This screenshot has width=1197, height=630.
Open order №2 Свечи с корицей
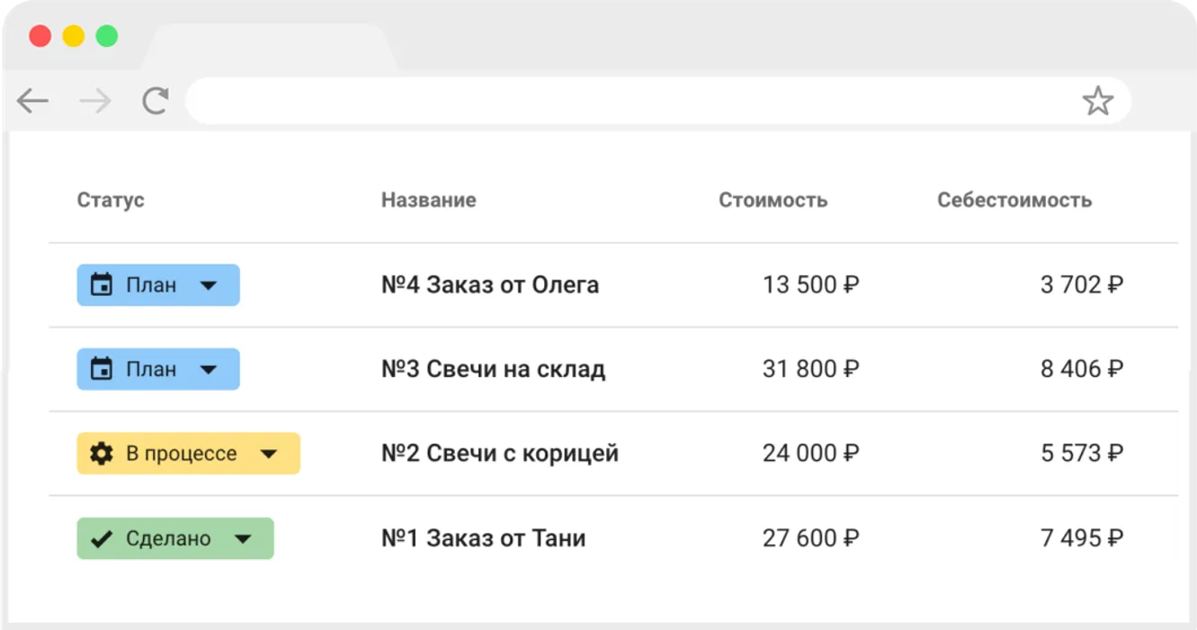[500, 454]
